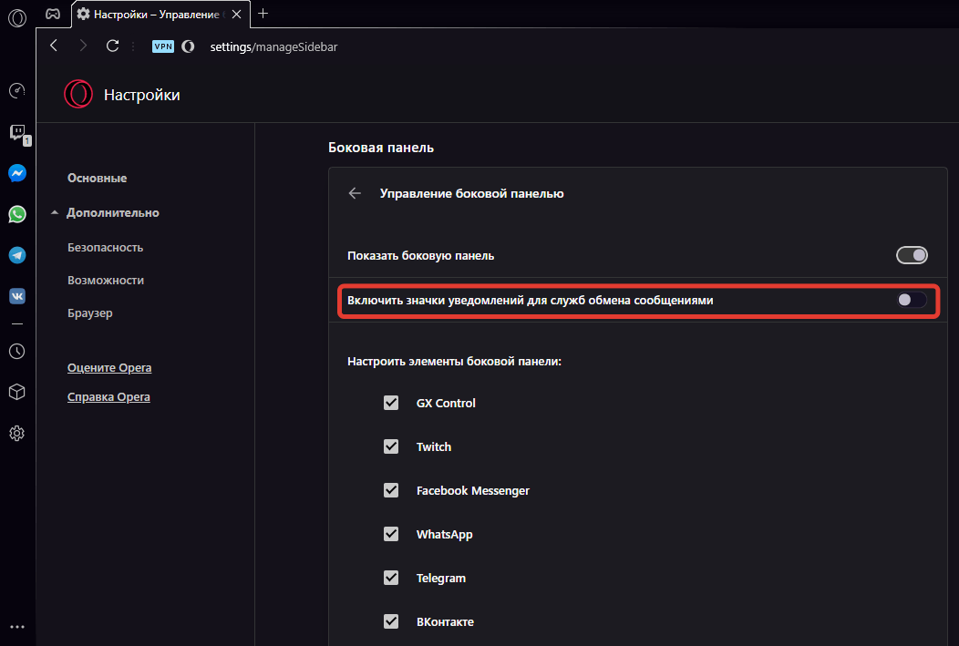959x646 pixels.
Task: Open WhatsApp in sidebar
Action: 17,214
